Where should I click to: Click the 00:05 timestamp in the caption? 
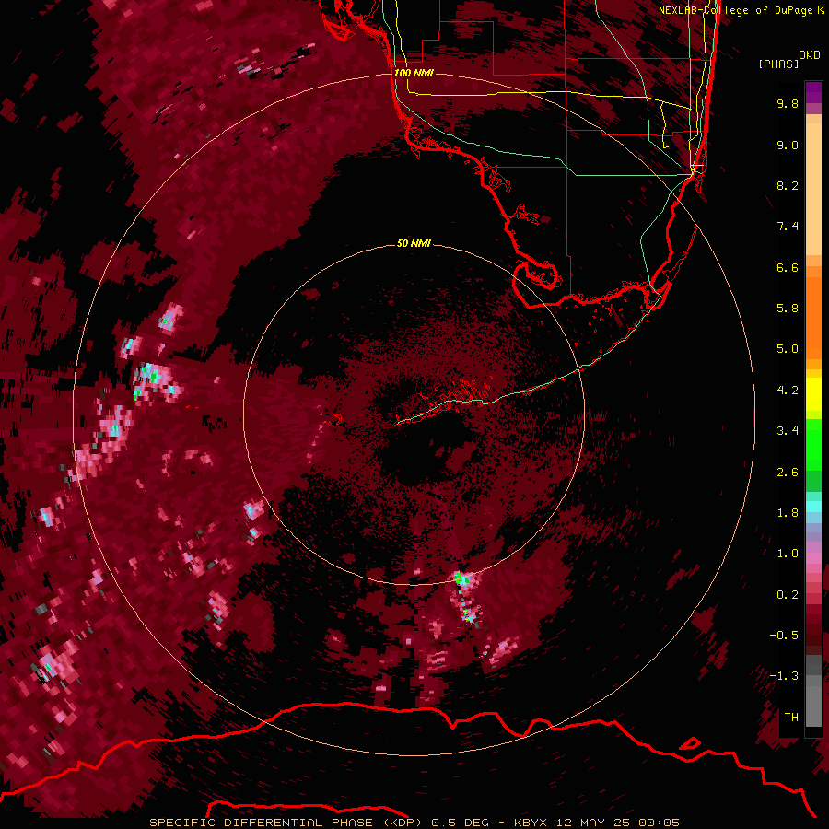(x=659, y=823)
